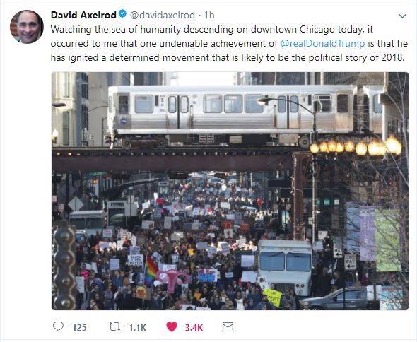Unlike the tweet via the heart icon
The width and height of the screenshot is (417, 342).
click(x=172, y=326)
